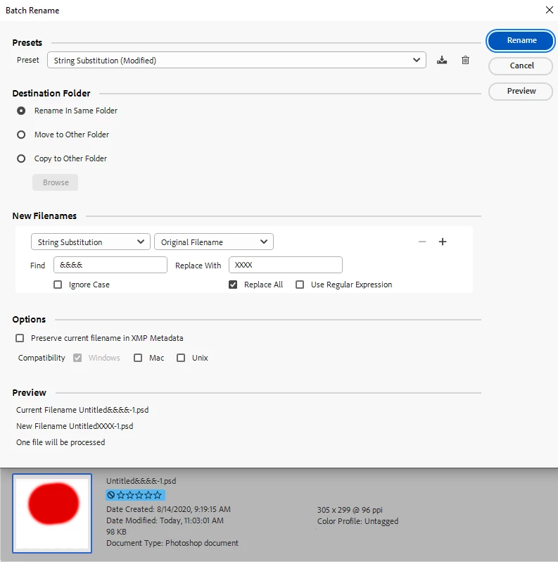Choose Move to Other Folder
This screenshot has width=558, height=562.
[21, 135]
